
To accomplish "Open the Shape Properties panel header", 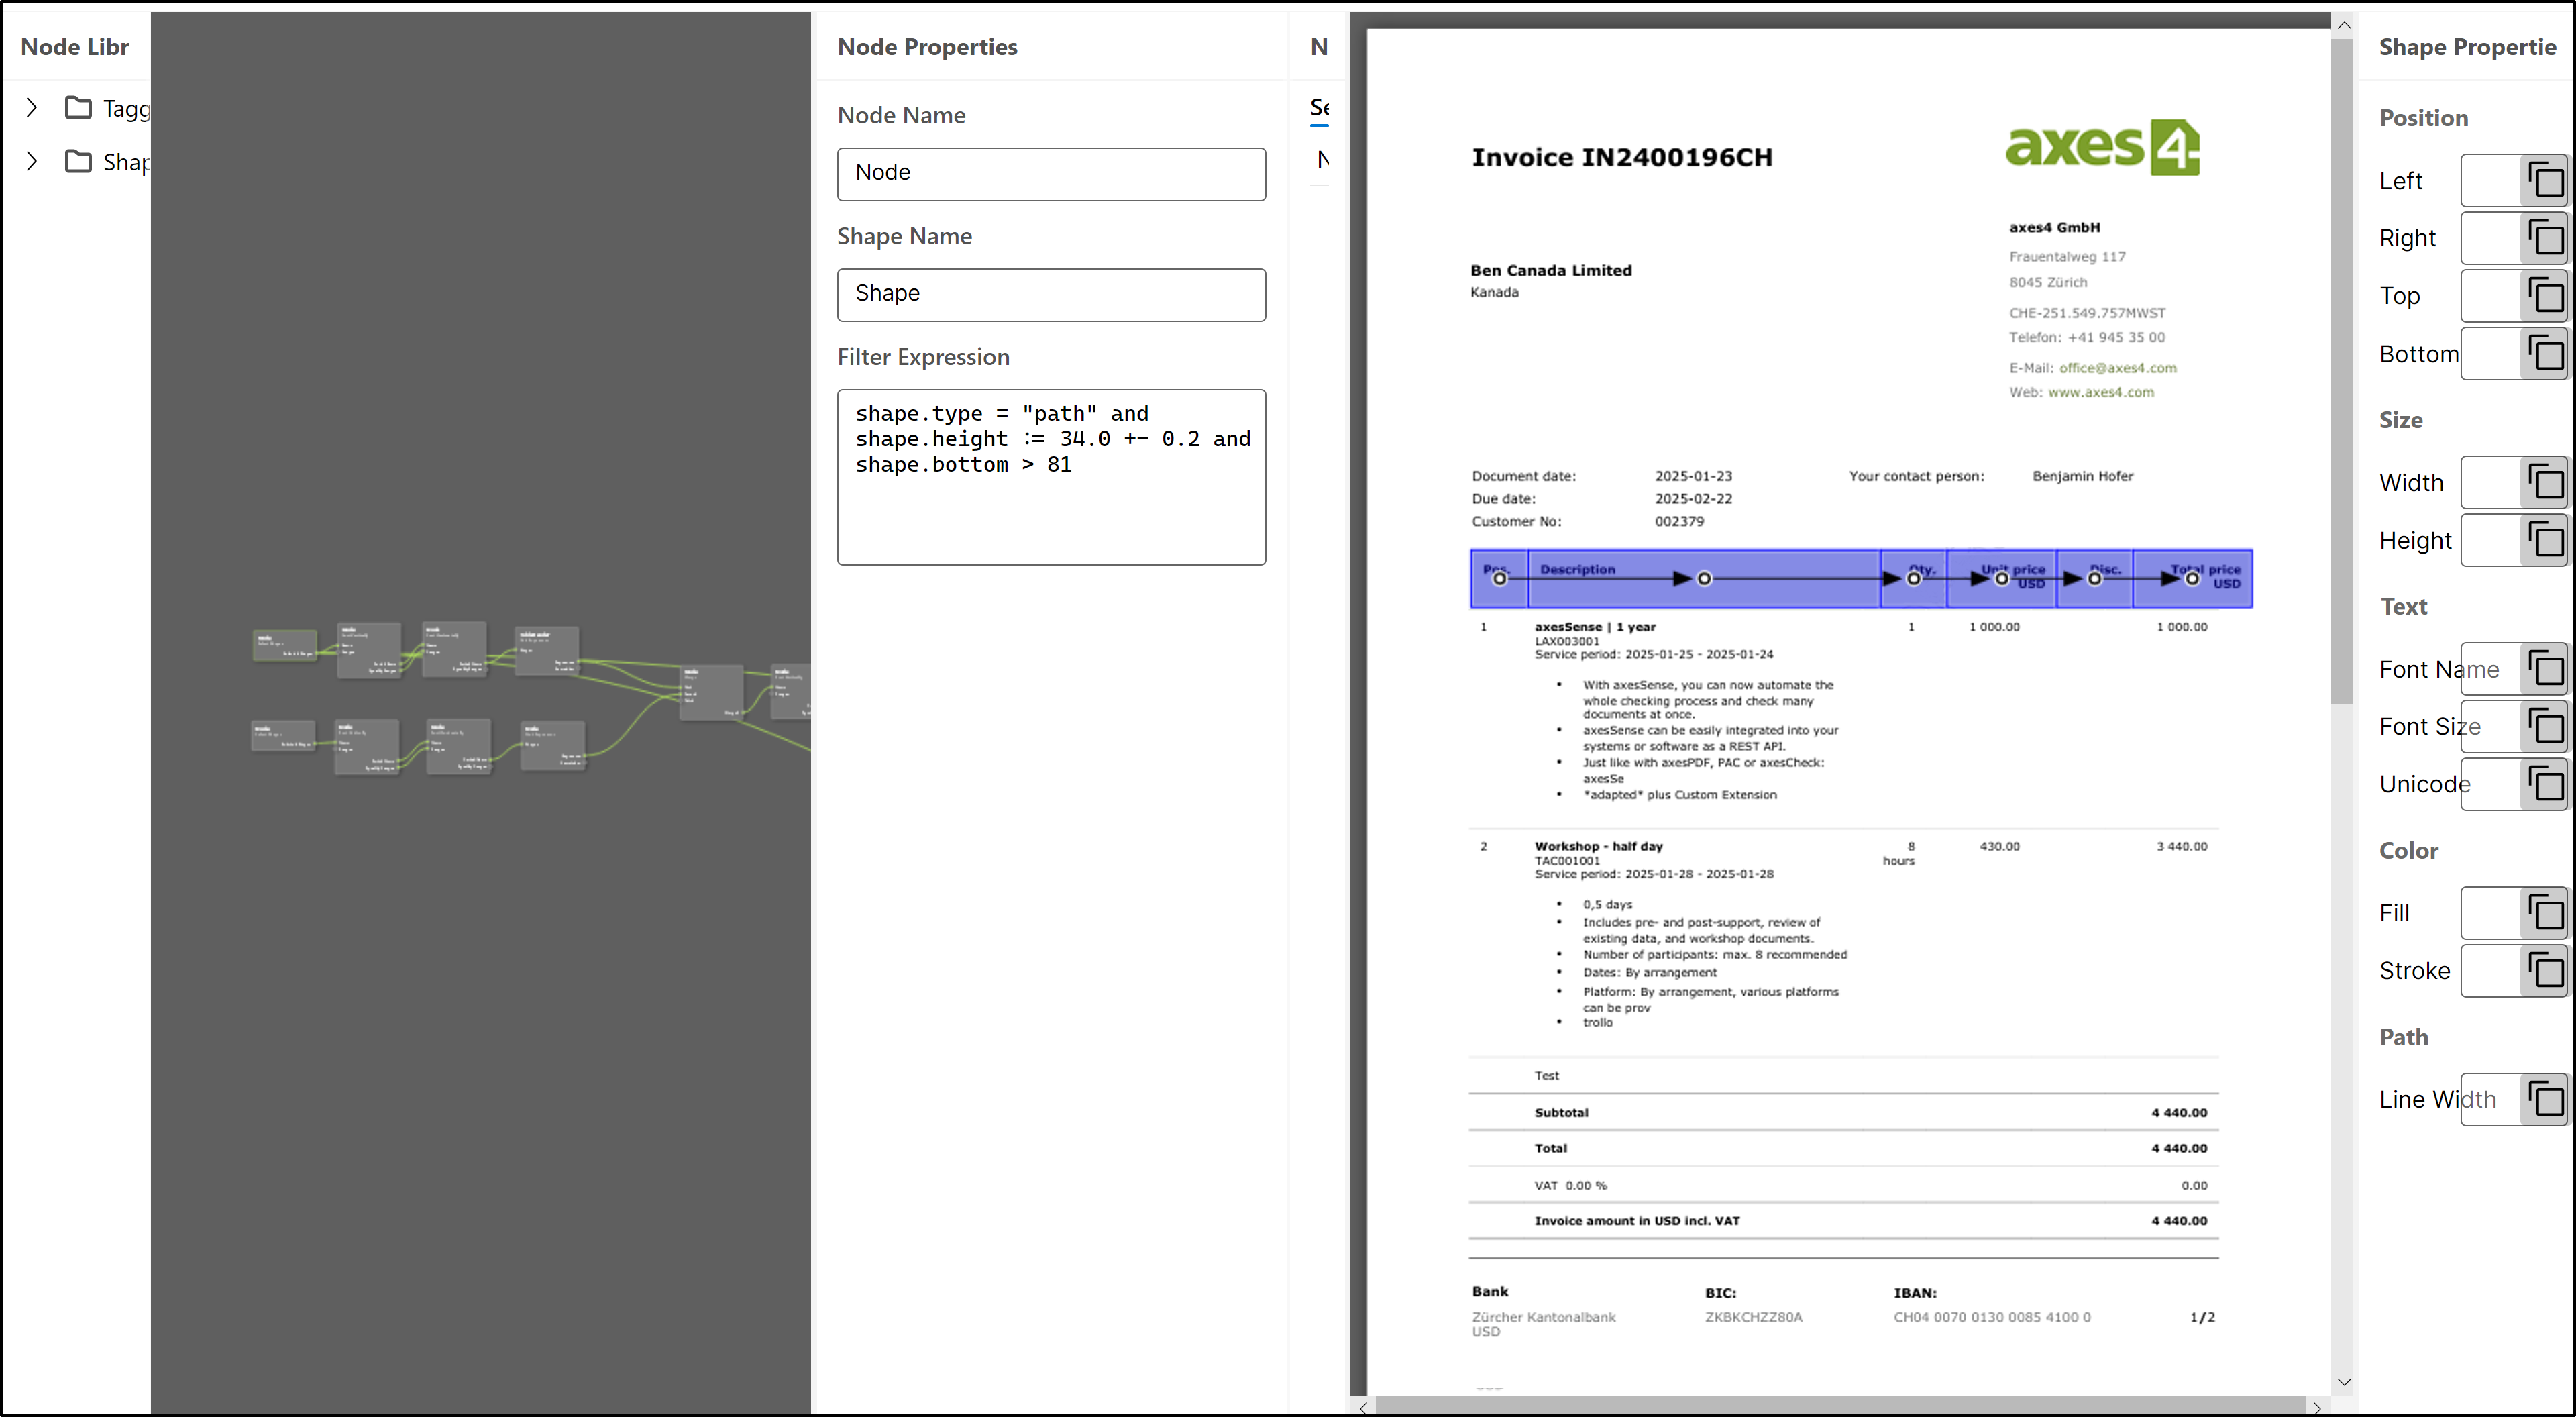I will (2467, 47).
